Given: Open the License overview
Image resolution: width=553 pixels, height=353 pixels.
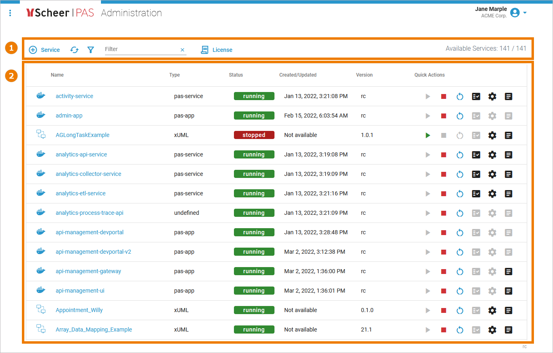Looking at the screenshot, I should pyautogui.click(x=216, y=49).
